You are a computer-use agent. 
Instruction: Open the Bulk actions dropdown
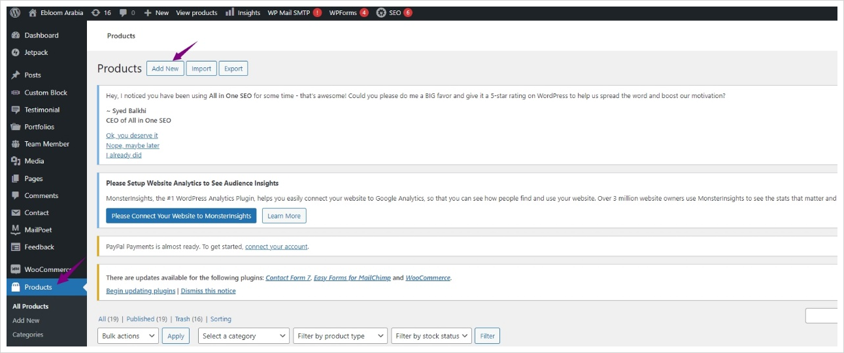pos(128,336)
